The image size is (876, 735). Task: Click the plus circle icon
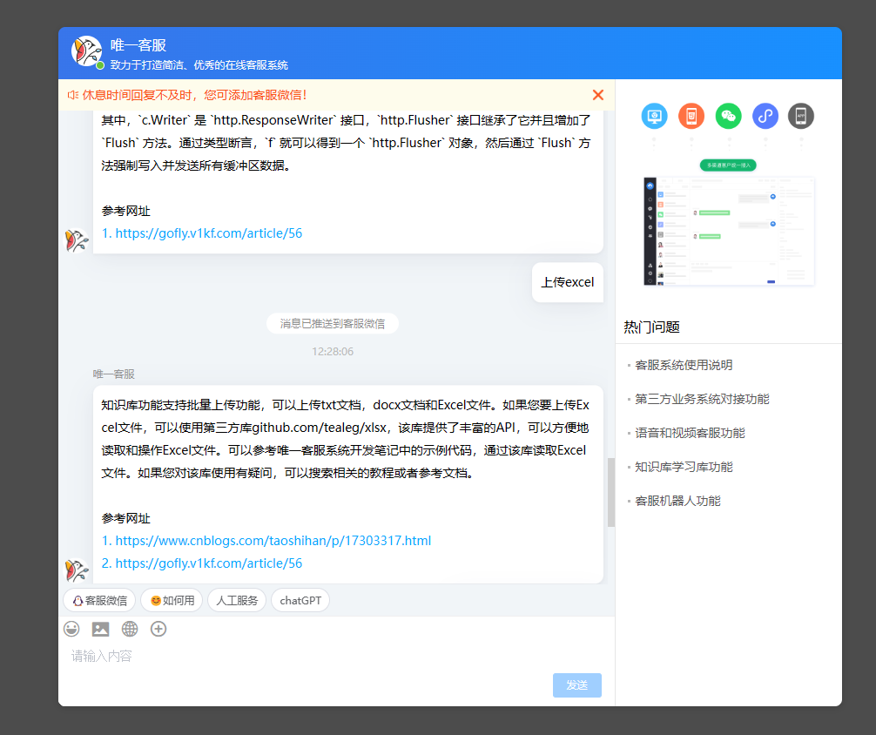click(158, 629)
